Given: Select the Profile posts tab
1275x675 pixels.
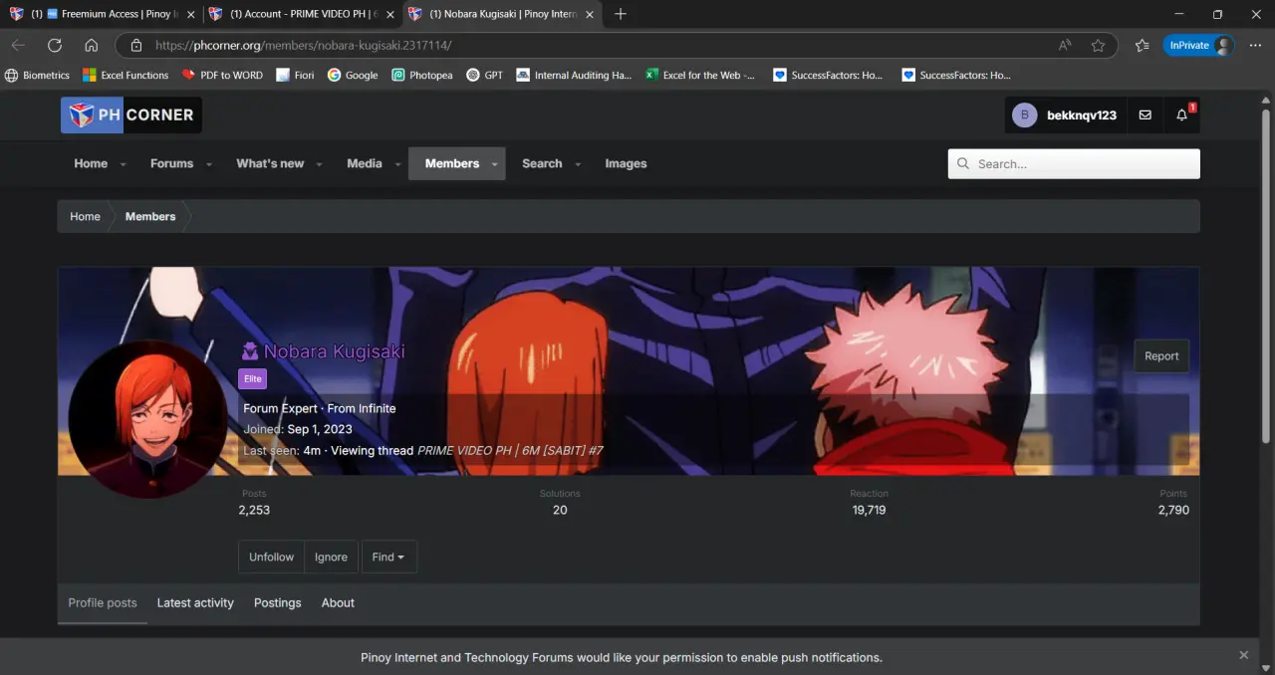Looking at the screenshot, I should 103,603.
